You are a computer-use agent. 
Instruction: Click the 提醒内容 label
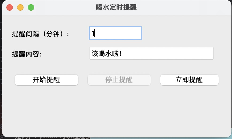(x=27, y=54)
